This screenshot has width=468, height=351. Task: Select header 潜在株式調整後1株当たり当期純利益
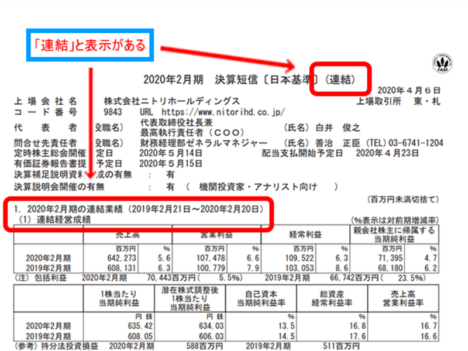tap(190, 298)
